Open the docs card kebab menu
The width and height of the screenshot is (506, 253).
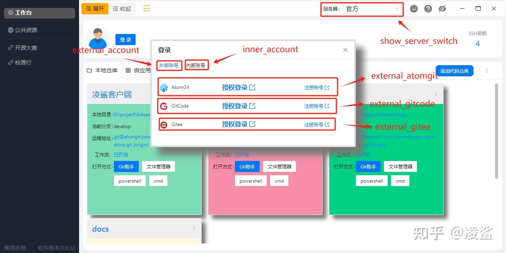[x=194, y=228]
